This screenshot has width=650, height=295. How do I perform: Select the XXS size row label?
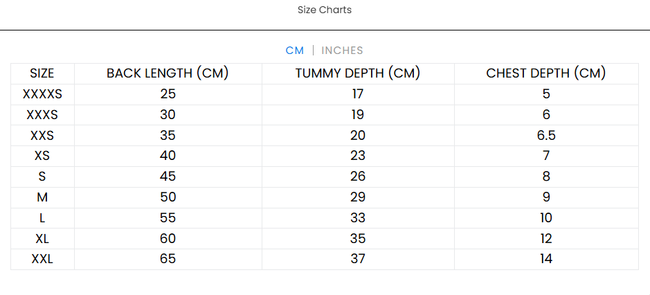42,136
